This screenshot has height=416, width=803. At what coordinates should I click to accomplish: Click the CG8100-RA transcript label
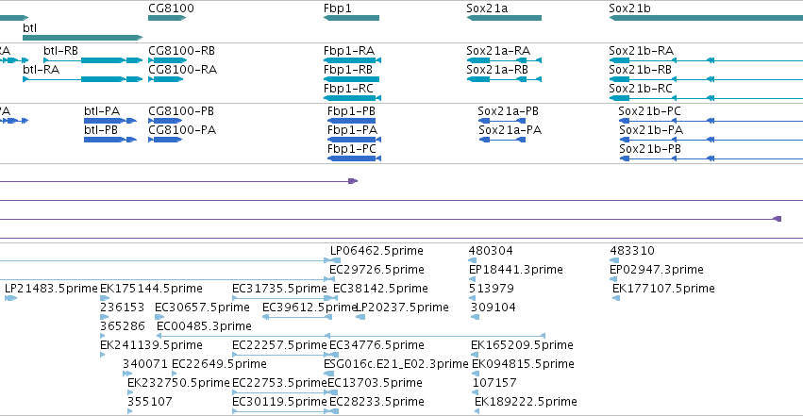pos(182,70)
